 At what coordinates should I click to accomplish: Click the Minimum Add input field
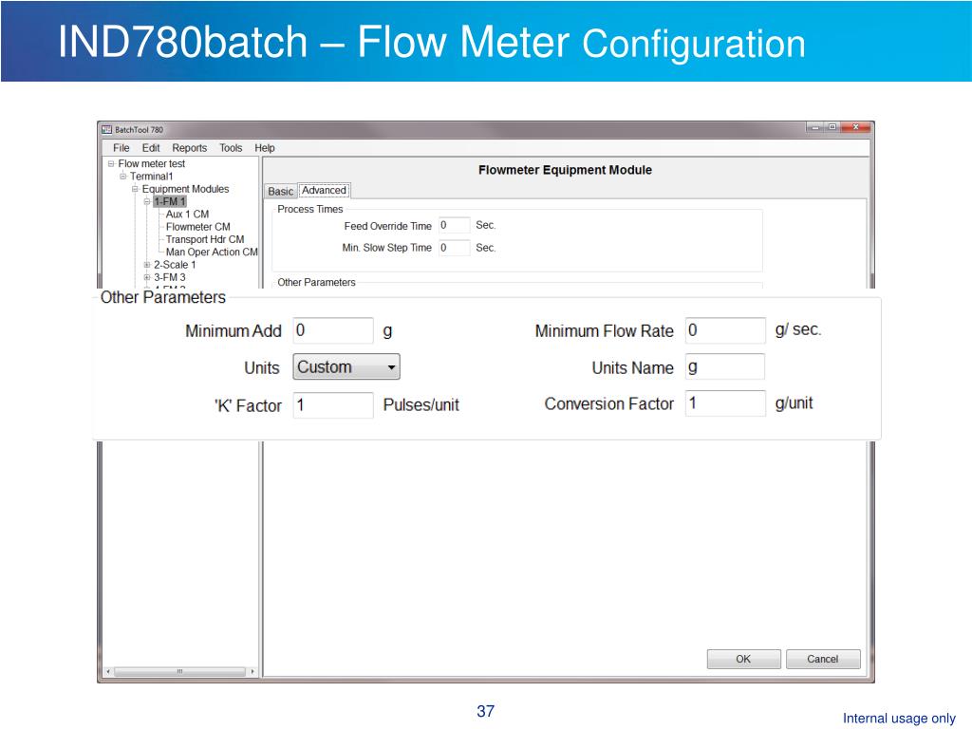[333, 330]
